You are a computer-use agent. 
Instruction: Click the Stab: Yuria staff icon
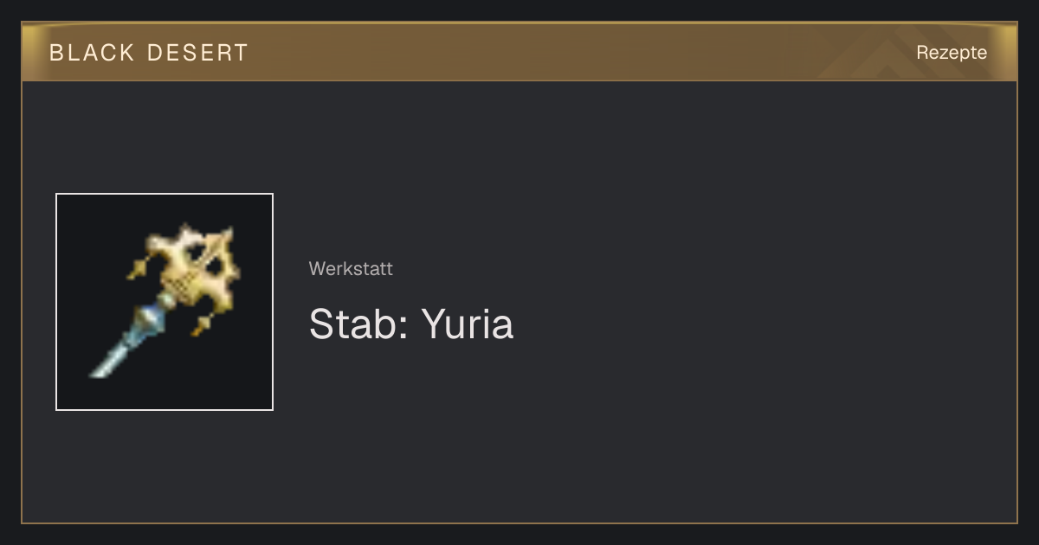coord(165,302)
